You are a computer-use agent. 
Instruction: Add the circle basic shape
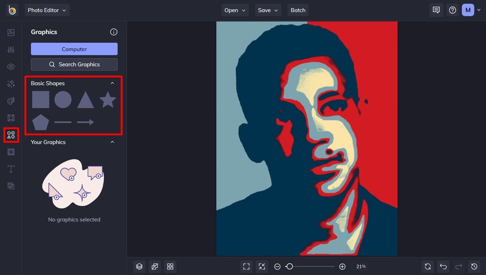coord(63,99)
